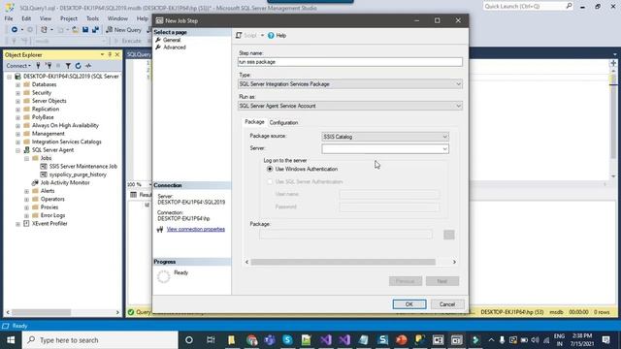Click the Save icon in SSMS toolbar
The image size is (621, 349).
click(85, 30)
